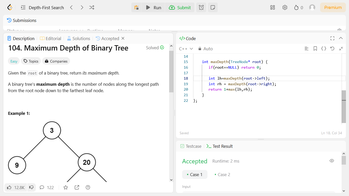Screen dimensions: 349x196
Task: Click the shuffle random problem icon
Action: [x=92, y=8]
